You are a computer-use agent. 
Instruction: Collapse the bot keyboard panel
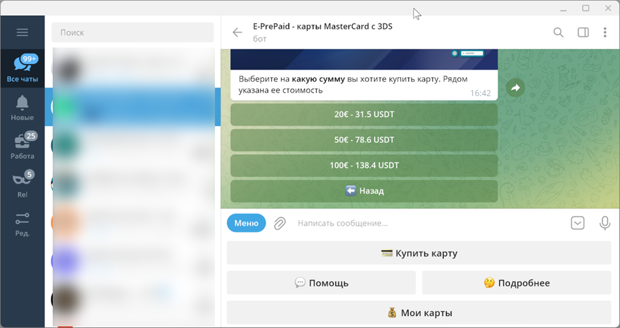tap(578, 223)
